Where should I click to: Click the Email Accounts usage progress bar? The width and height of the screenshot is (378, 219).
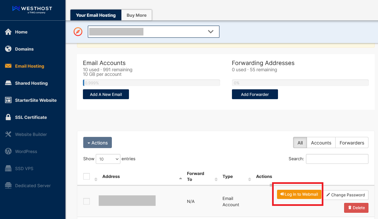(151, 83)
